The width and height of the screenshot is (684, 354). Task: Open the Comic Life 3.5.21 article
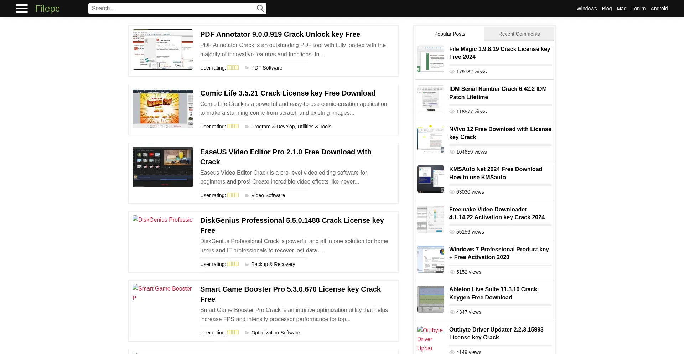[288, 93]
